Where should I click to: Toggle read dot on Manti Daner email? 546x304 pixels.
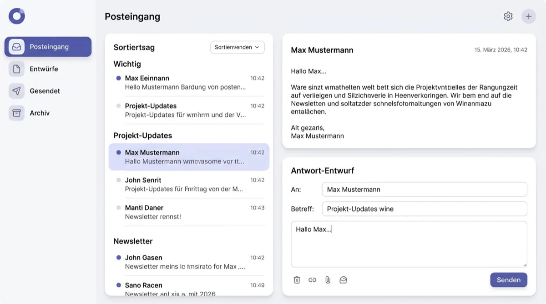click(x=119, y=208)
